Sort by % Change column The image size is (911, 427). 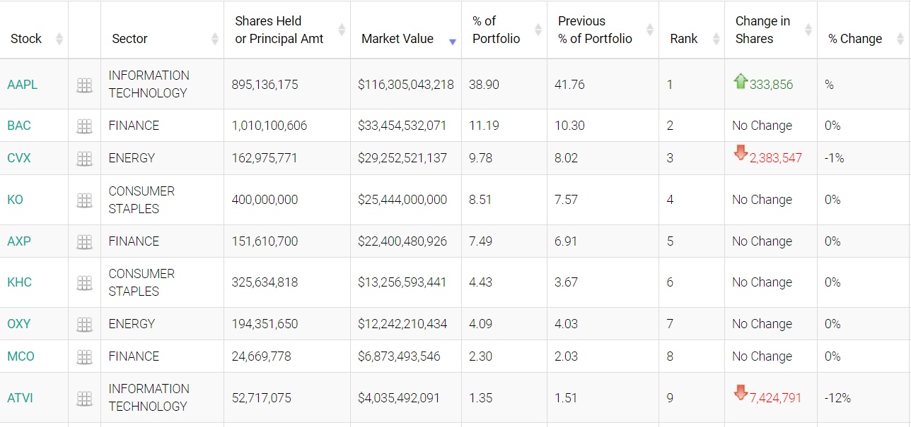pyautogui.click(x=855, y=39)
